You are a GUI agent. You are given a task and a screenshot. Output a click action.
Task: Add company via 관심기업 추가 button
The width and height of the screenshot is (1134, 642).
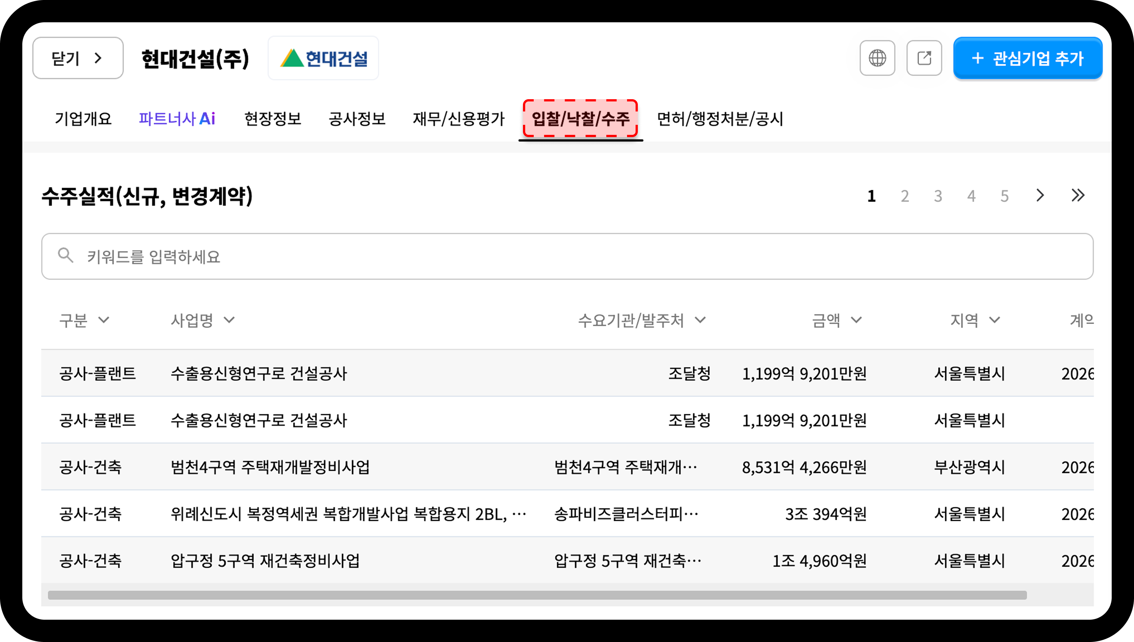pos(1028,58)
